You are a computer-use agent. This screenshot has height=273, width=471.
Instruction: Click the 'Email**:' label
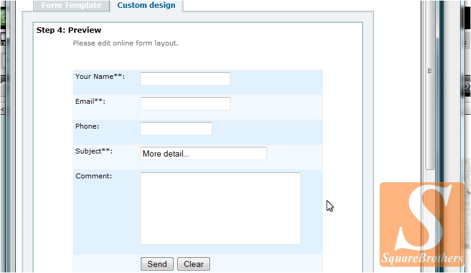click(x=90, y=101)
